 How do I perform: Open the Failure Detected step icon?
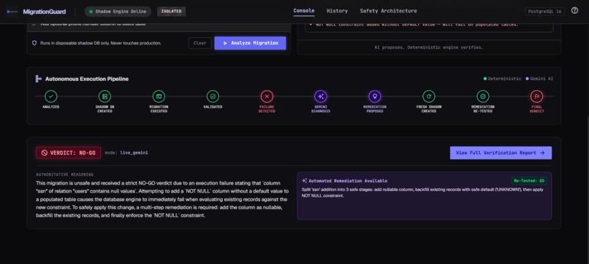[267, 96]
